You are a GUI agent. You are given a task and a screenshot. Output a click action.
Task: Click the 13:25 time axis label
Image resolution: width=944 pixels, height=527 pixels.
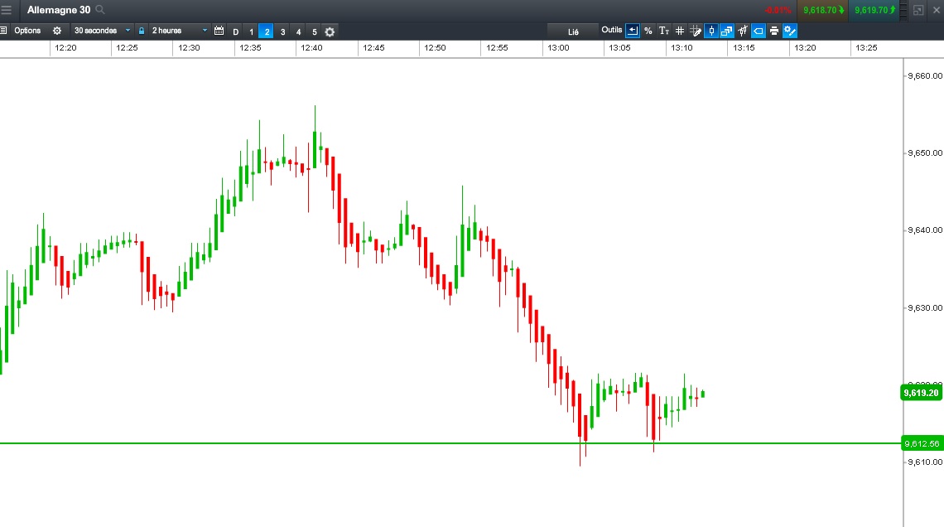(866, 47)
